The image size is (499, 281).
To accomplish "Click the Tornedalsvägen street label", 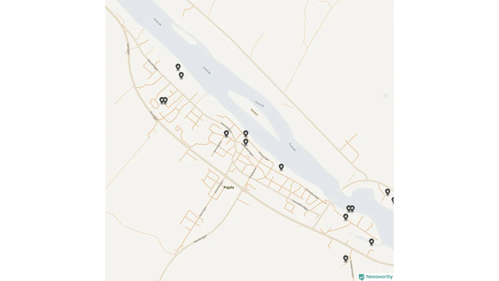I will point(300,205).
